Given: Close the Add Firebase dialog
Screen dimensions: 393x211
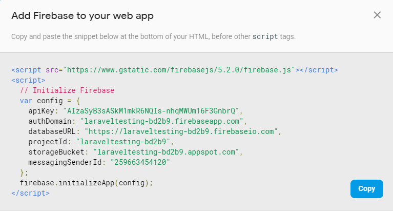Looking at the screenshot, I should click(x=377, y=15).
